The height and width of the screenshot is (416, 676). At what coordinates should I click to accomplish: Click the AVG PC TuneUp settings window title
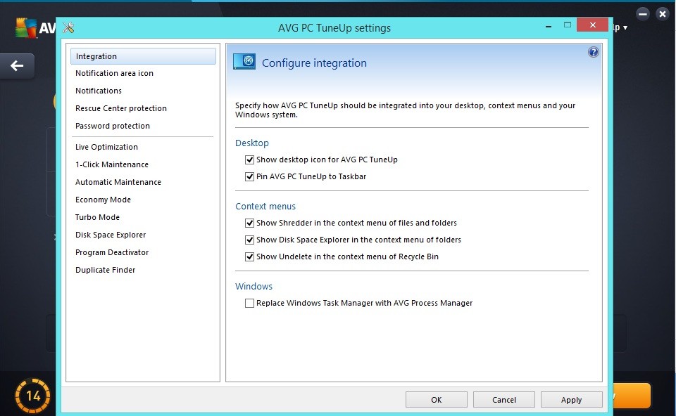click(x=334, y=28)
